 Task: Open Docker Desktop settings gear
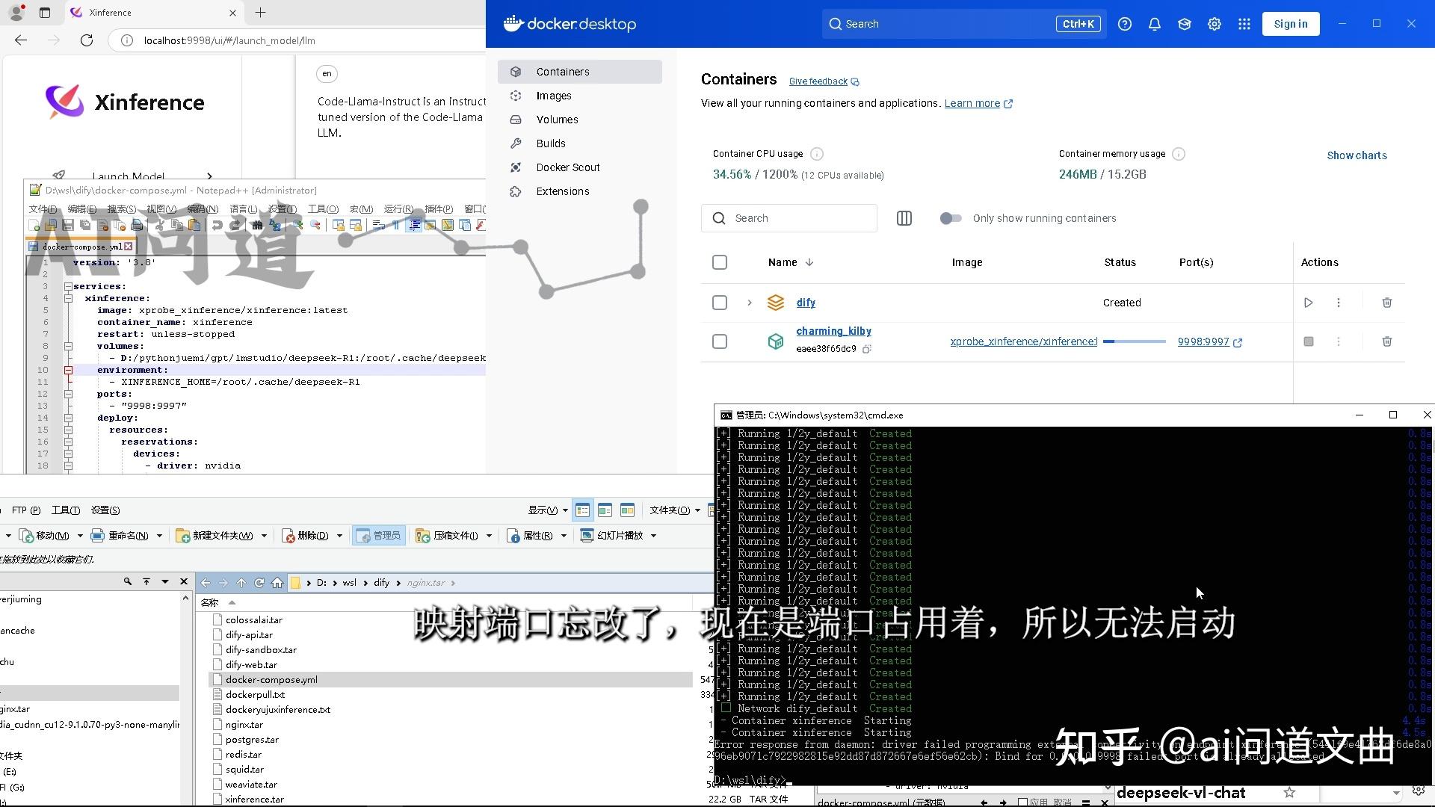(1214, 24)
